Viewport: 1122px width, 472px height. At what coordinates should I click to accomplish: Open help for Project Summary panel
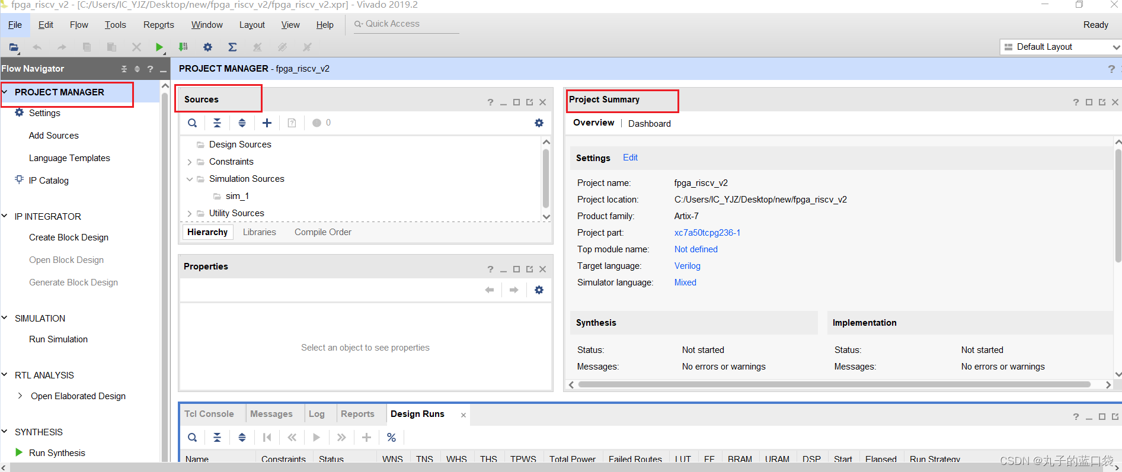click(x=1076, y=102)
